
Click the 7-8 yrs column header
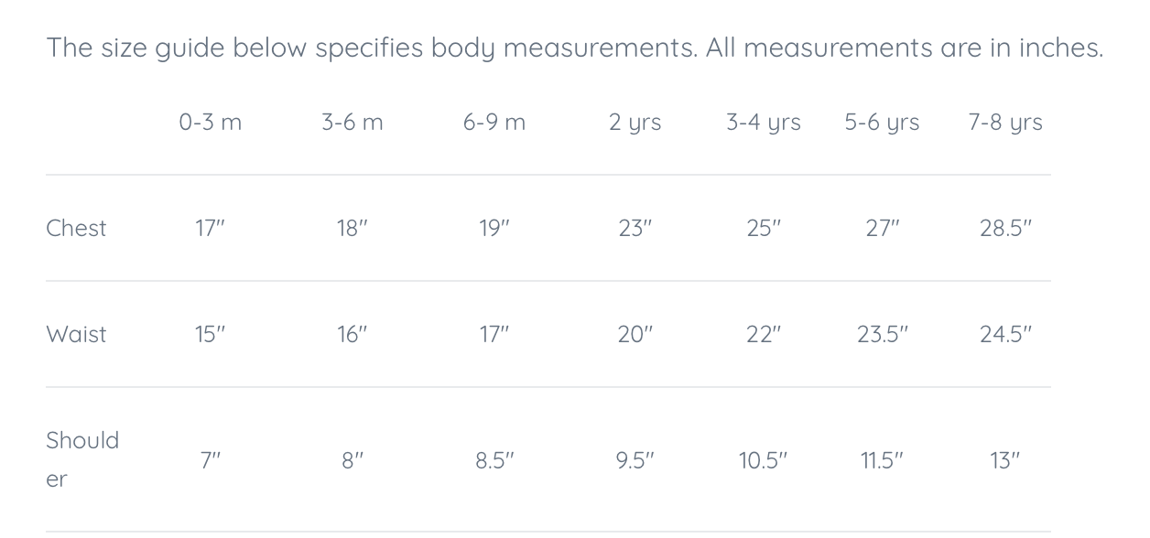[1005, 123]
